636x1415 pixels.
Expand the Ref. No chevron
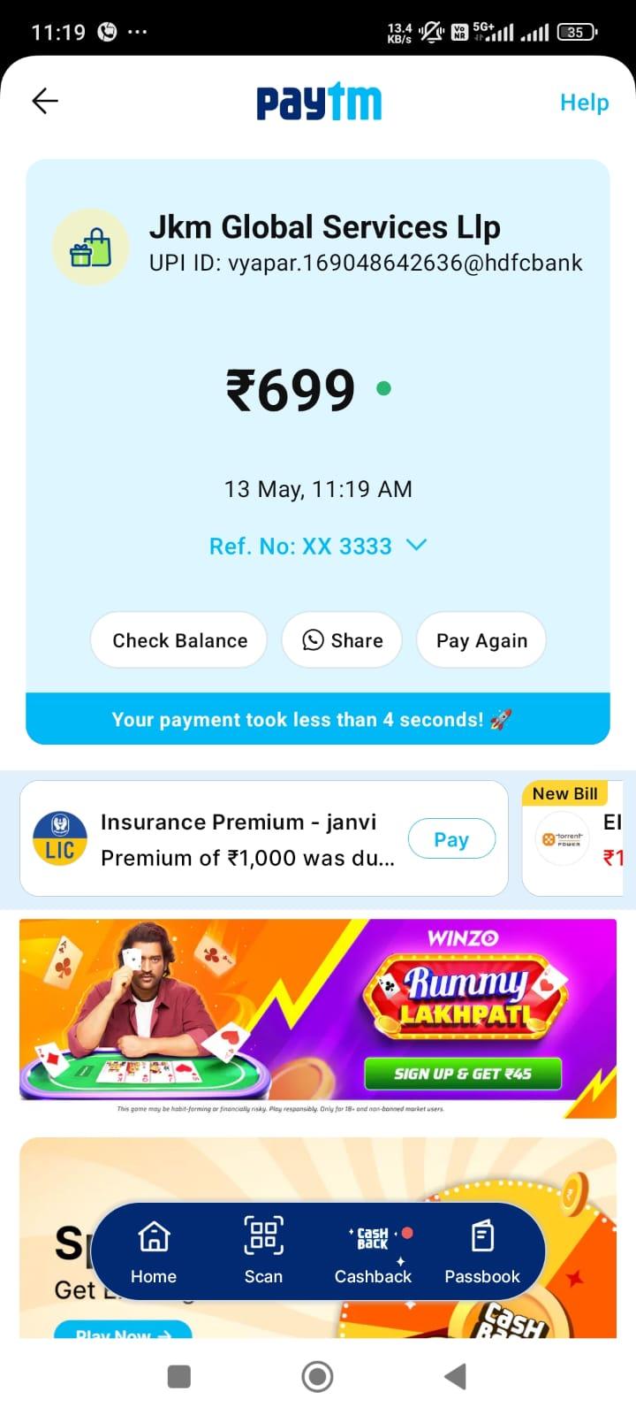(416, 546)
